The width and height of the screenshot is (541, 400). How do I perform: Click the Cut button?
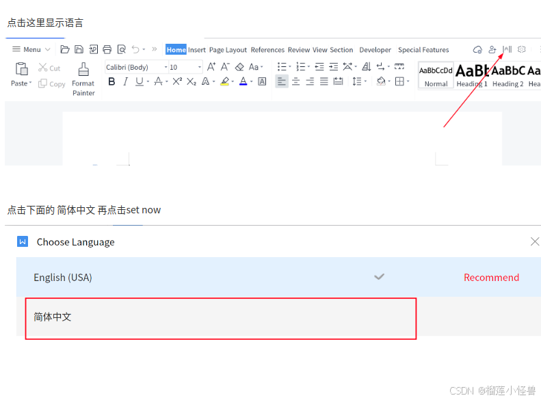49,68
